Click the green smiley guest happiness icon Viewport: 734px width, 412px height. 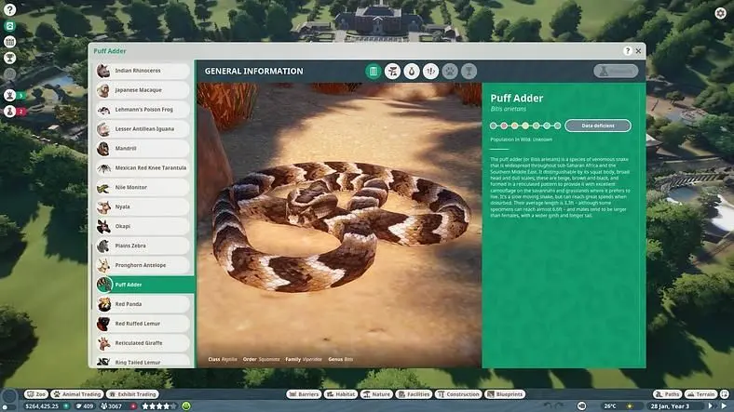(x=186, y=405)
